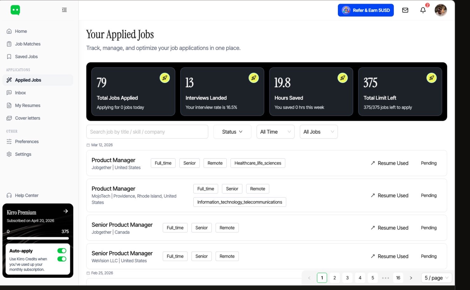Click the Information_technology_telecommunications tag

(240, 202)
